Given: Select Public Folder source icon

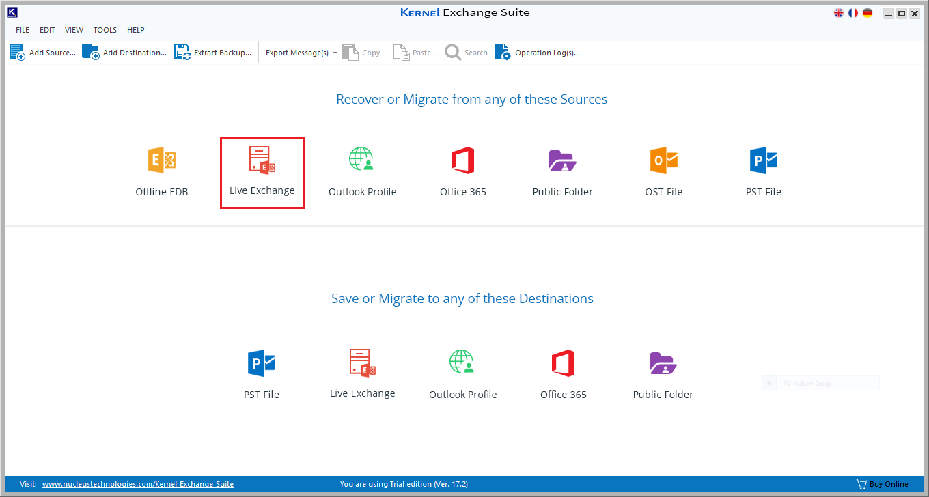Looking at the screenshot, I should tap(562, 172).
